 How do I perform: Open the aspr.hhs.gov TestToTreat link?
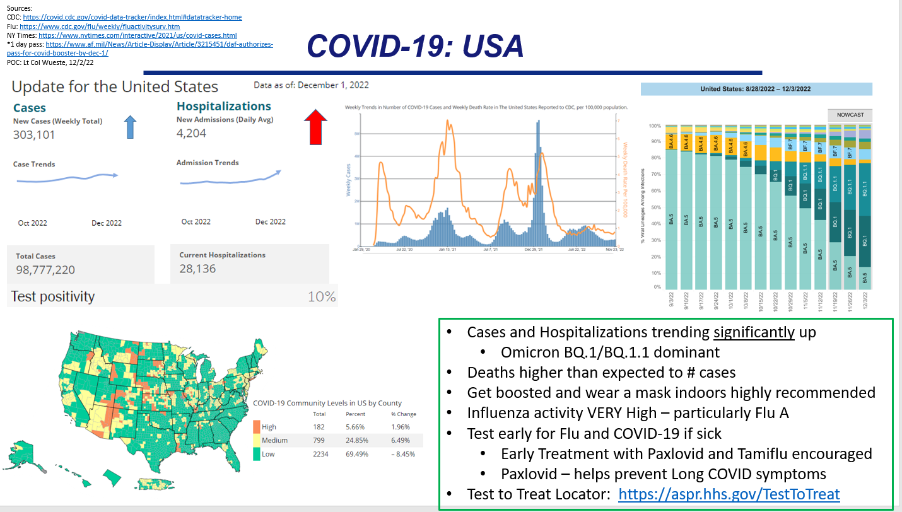pyautogui.click(x=729, y=494)
